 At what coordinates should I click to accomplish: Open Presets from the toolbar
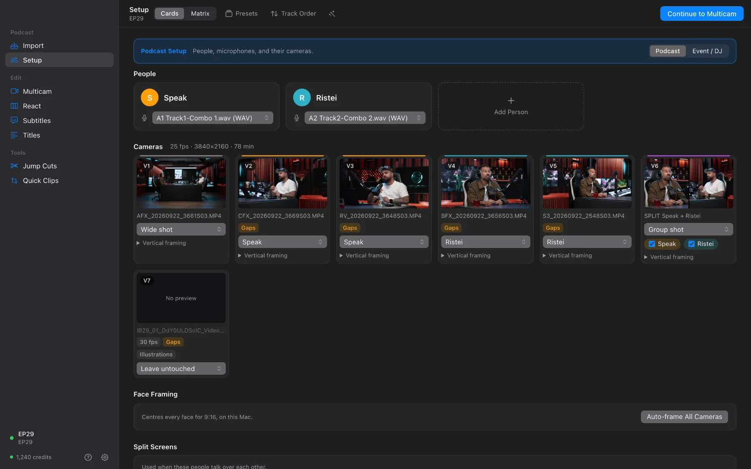coord(242,14)
